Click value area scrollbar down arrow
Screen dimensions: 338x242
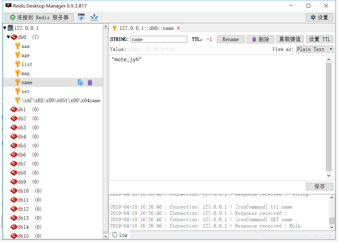(x=329, y=176)
